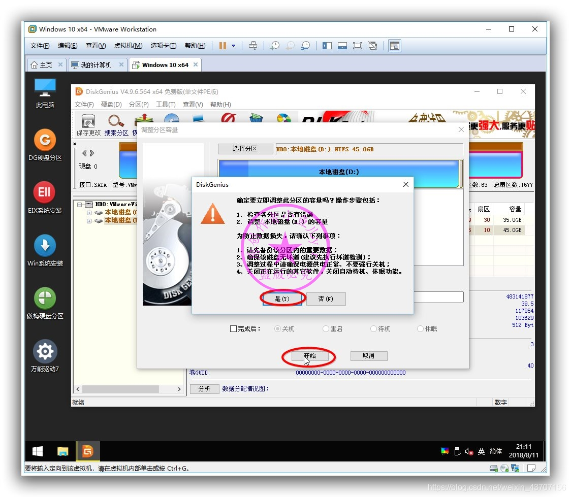The height and width of the screenshot is (497, 571).
Task: Click the 选择分区 button
Action: 245,149
